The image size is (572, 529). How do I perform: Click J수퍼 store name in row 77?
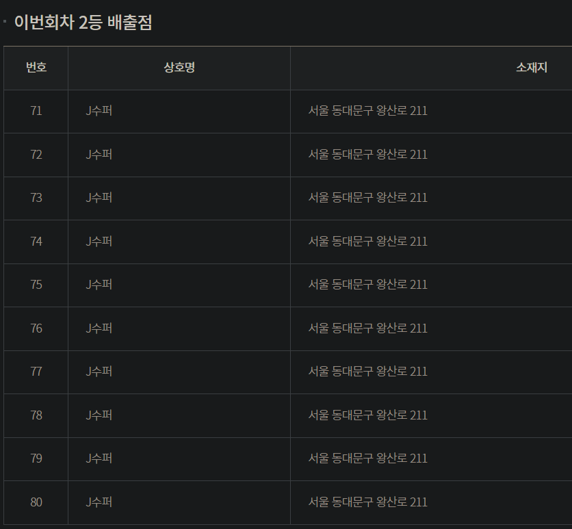coord(99,372)
